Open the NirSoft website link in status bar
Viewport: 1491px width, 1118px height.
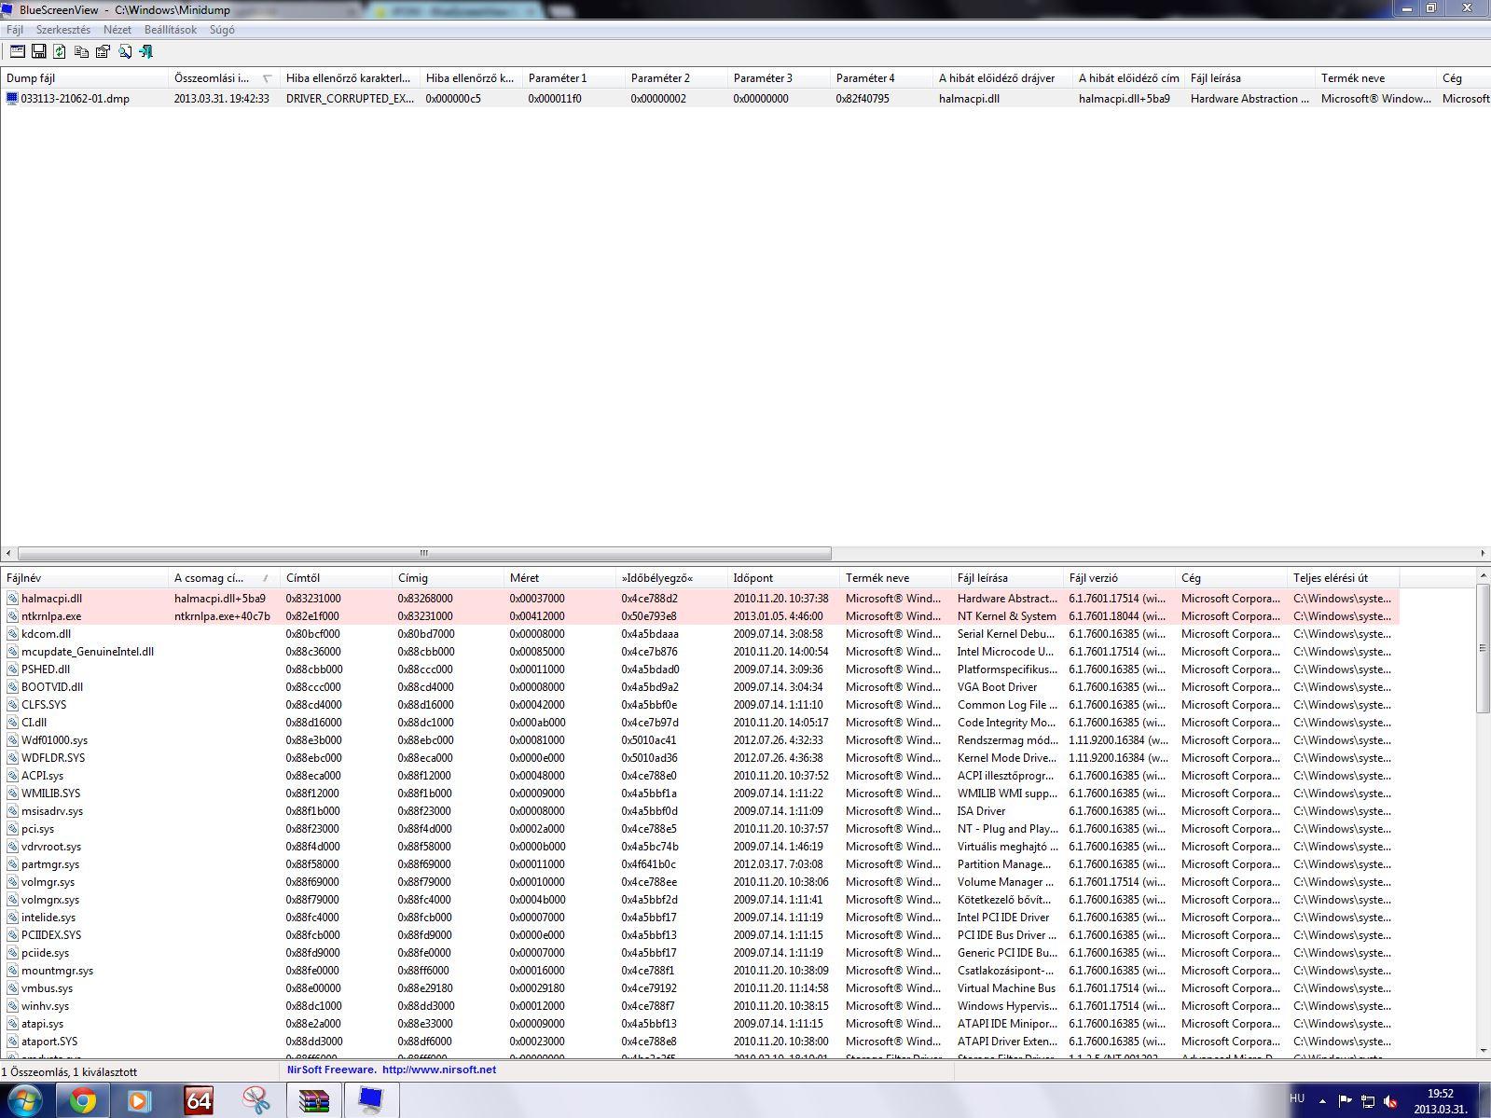tap(439, 1070)
